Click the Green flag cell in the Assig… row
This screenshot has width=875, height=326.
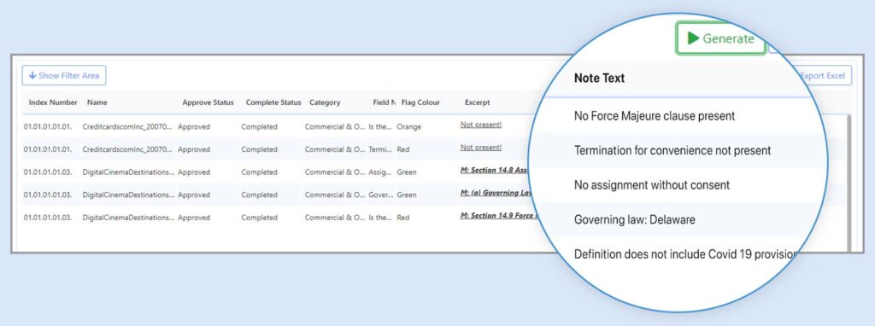[x=406, y=172]
